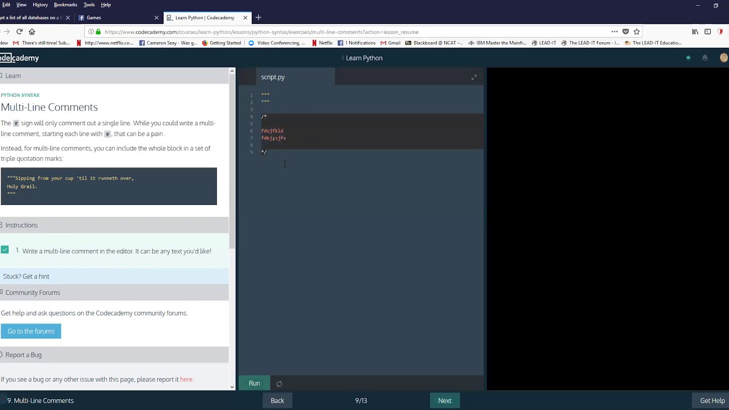Open the Tools menu
The width and height of the screenshot is (729, 410).
click(89, 5)
